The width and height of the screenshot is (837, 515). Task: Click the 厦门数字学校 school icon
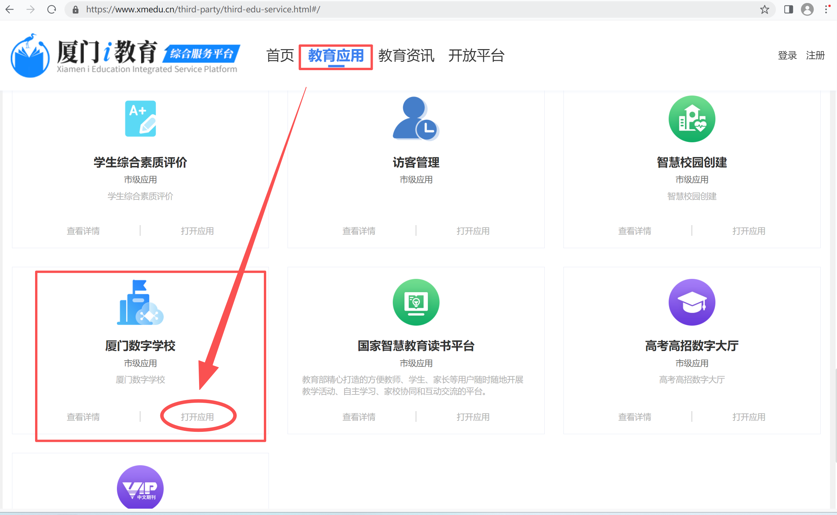[x=140, y=303]
